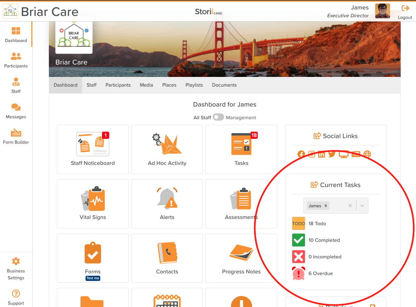
Task: Switch to the Media tab
Action: click(147, 85)
